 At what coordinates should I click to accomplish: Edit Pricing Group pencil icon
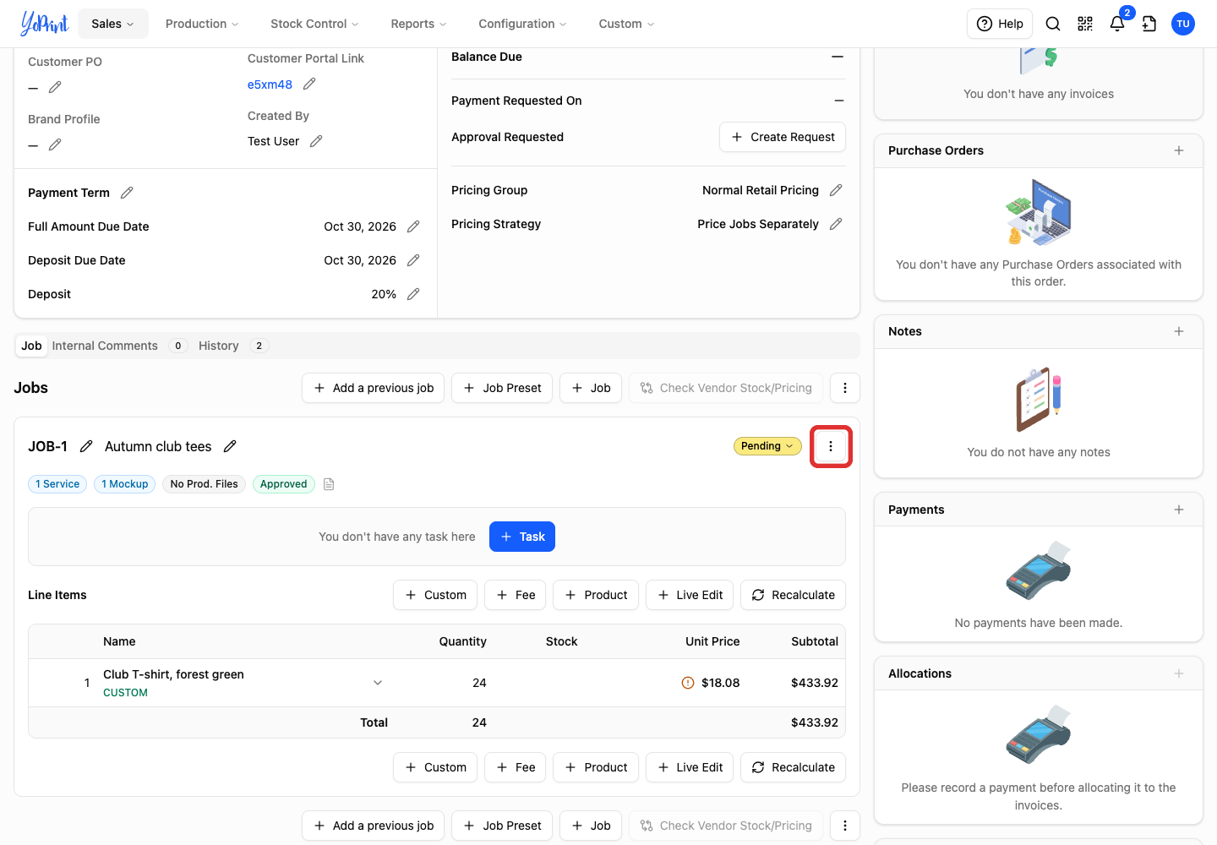(836, 190)
